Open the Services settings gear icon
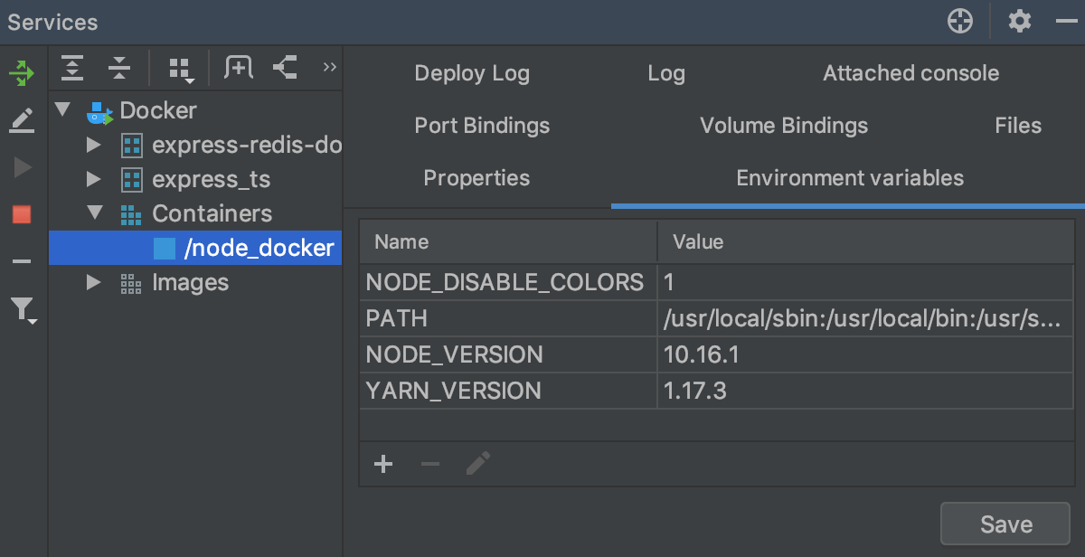This screenshot has height=557, width=1085. (x=1020, y=21)
